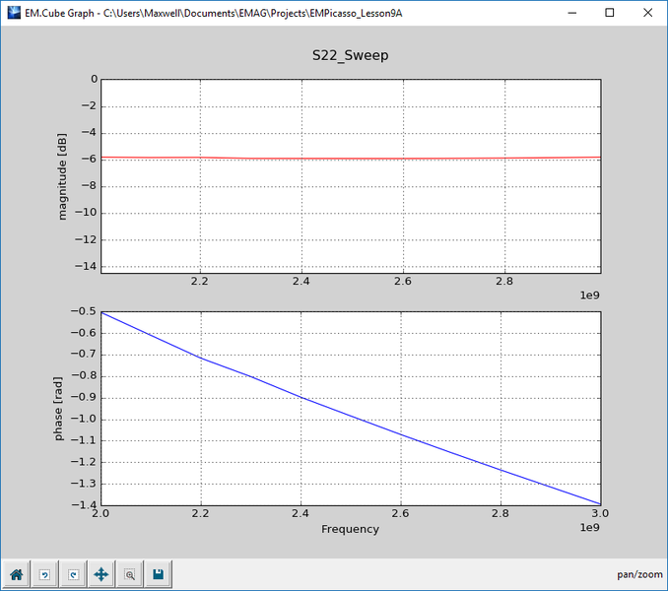Click the 'magnitude [dB]' axis label
Screen dimensions: 668x591
[62, 176]
